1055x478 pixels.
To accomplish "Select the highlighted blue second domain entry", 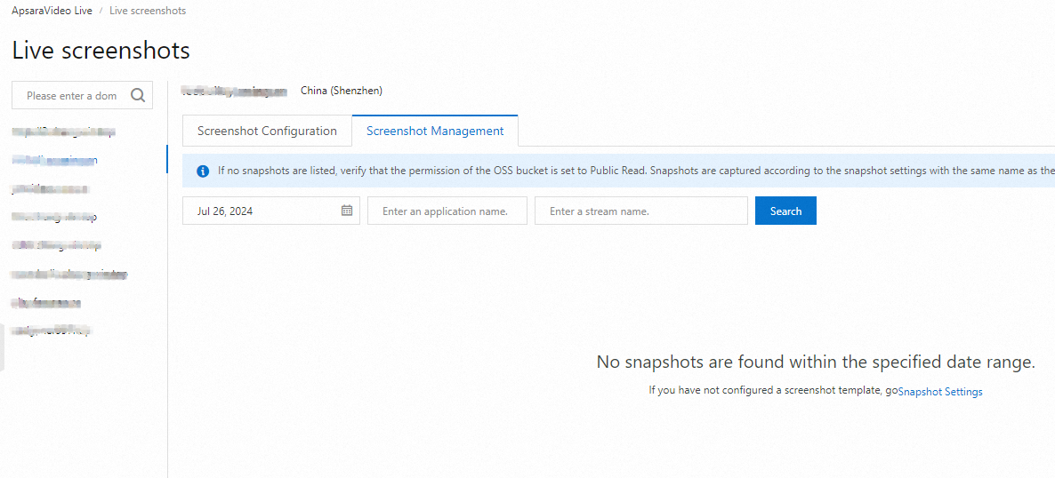I will [55, 160].
